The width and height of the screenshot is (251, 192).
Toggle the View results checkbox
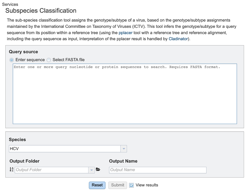[x=131, y=185]
